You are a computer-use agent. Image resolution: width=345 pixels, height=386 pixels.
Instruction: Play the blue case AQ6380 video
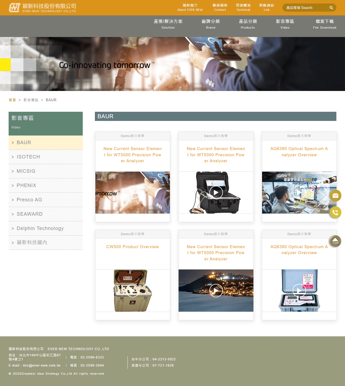(x=299, y=290)
